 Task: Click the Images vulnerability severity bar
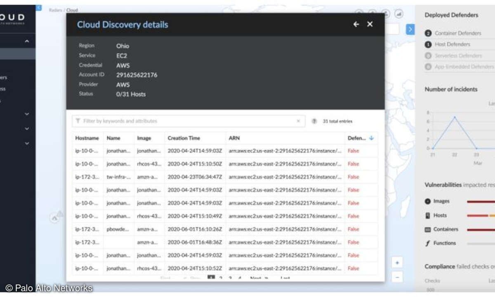click(481, 201)
